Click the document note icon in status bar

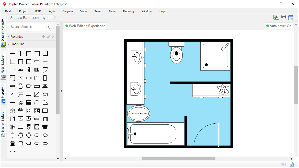tap(292, 164)
